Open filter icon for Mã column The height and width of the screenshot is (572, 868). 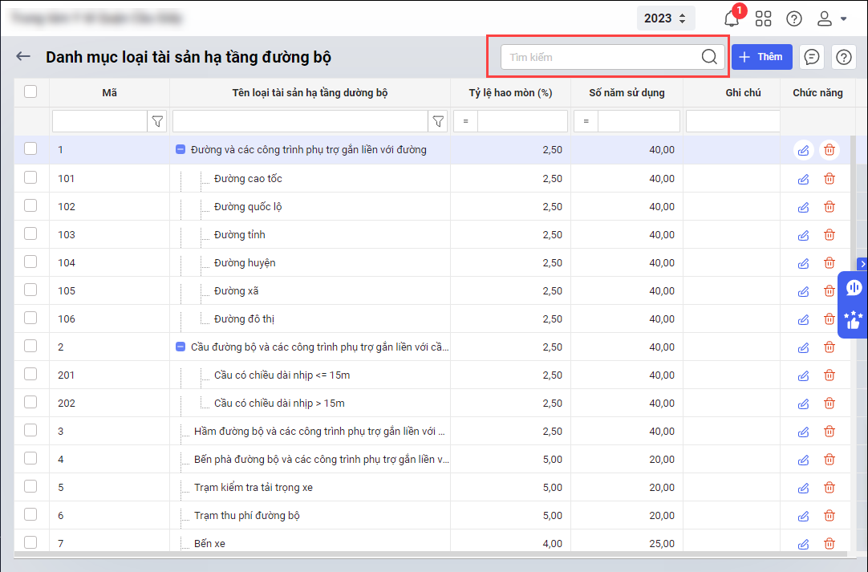click(157, 121)
